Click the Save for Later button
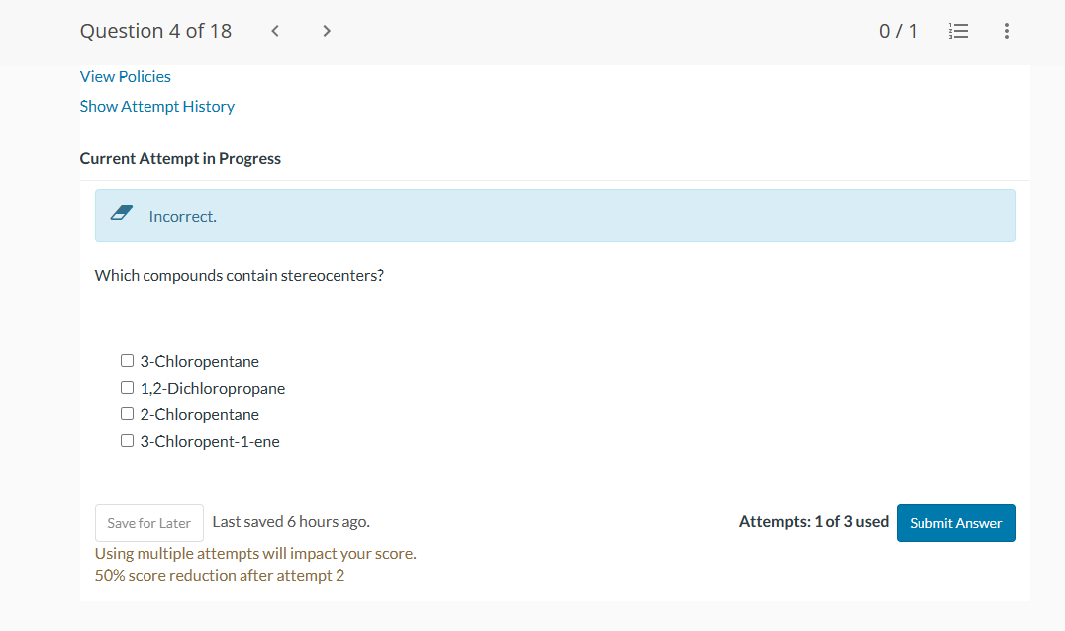1065x631 pixels. [x=149, y=523]
